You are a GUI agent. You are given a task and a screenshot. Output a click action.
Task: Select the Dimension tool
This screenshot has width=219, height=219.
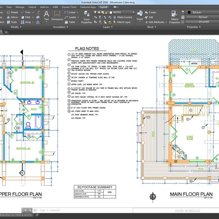click(x=57, y=16)
